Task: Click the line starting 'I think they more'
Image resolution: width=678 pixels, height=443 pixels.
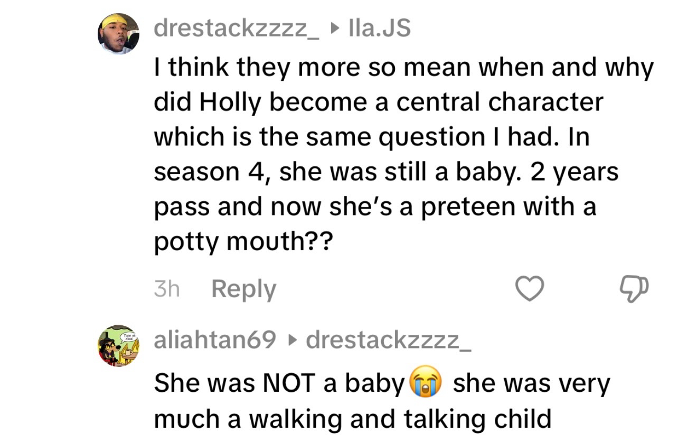Action: click(x=403, y=68)
